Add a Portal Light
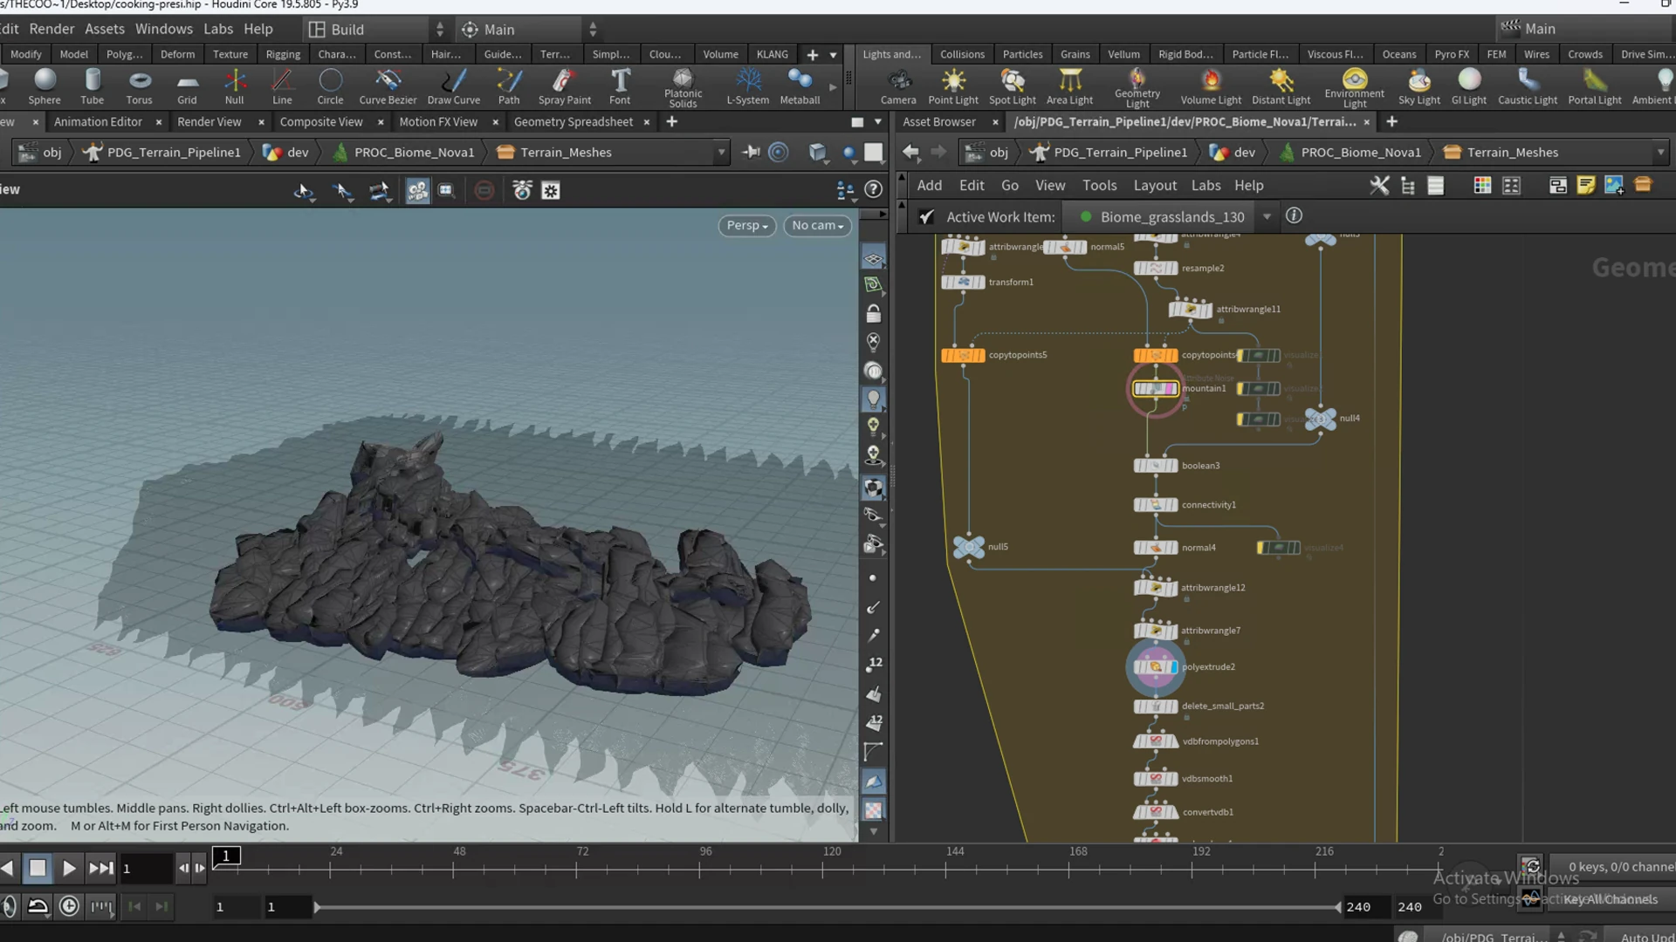The width and height of the screenshot is (1676, 942). (1594, 87)
